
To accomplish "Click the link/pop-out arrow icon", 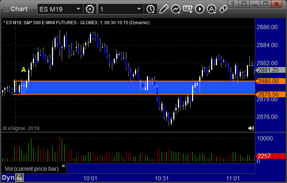I will tap(223, 9).
